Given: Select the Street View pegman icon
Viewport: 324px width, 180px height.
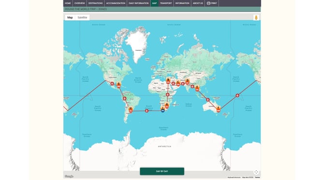Looking at the screenshot, I should 256,17.
